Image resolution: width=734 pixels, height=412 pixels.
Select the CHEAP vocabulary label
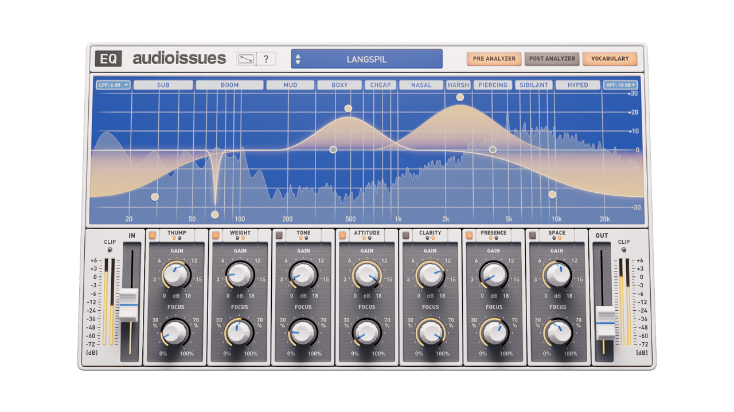point(380,85)
